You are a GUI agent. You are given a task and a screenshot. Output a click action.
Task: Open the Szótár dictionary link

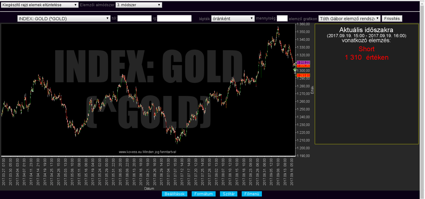click(229, 194)
